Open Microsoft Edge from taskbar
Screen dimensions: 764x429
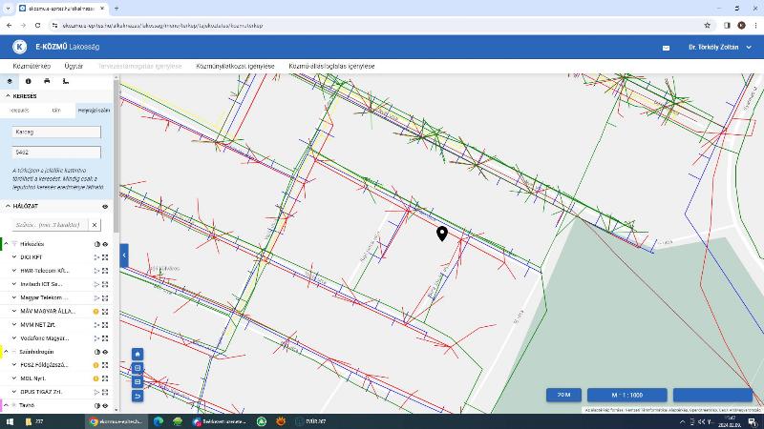click(x=158, y=421)
